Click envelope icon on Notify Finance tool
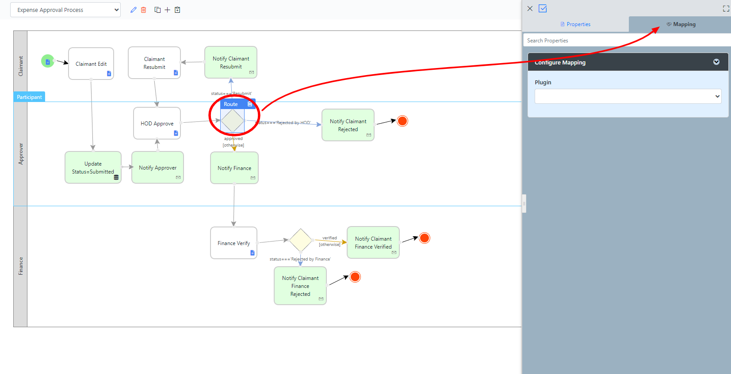This screenshot has width=731, height=374. point(253,178)
